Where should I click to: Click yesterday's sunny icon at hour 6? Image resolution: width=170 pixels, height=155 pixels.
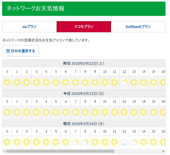pos(66,83)
